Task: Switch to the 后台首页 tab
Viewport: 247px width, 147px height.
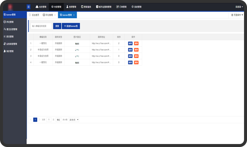Action: [34, 15]
